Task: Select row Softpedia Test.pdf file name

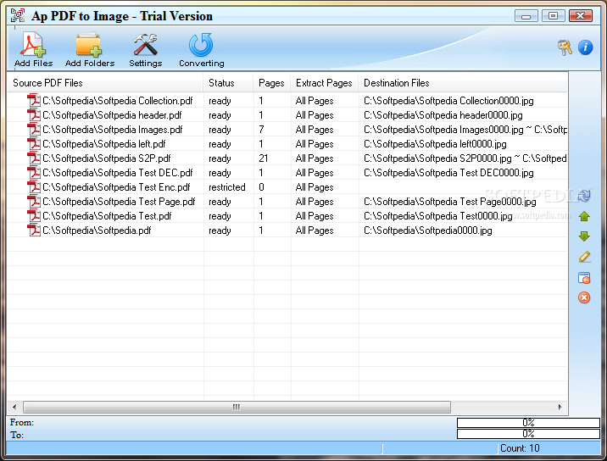Action: coord(107,216)
